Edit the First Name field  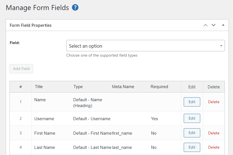(192, 133)
